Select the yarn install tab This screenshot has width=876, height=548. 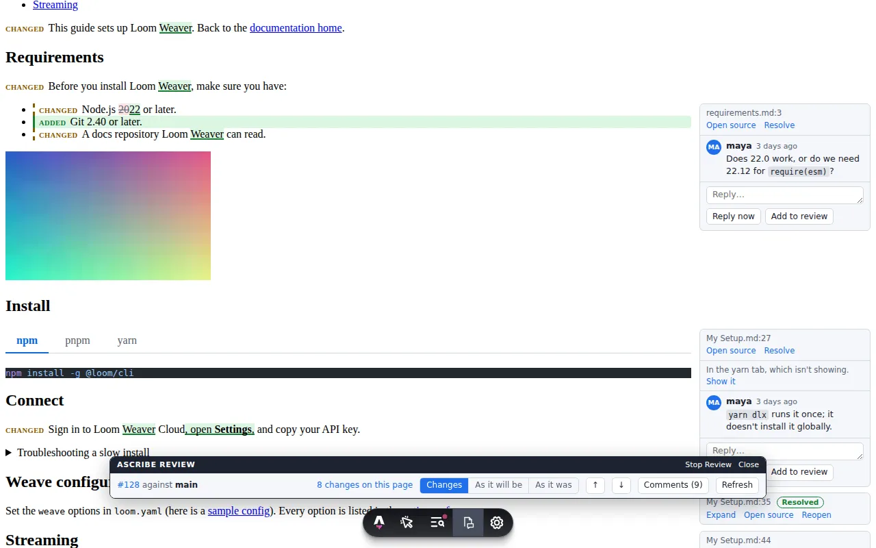pos(127,340)
